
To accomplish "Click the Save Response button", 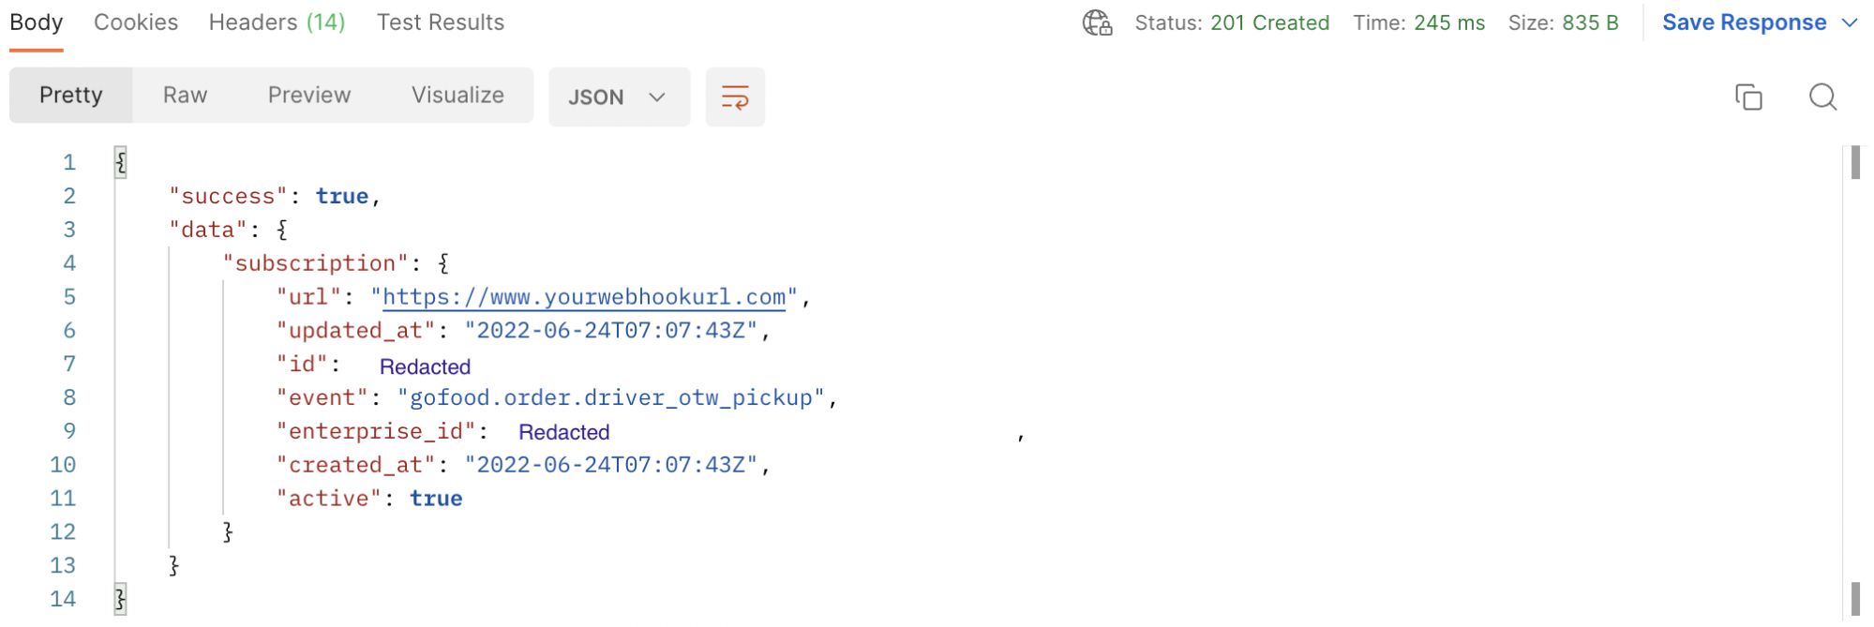I will [x=1744, y=22].
